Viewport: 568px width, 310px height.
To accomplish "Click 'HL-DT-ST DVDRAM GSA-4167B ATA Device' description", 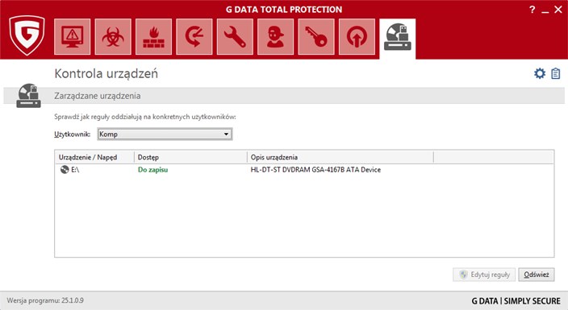I will [315, 170].
